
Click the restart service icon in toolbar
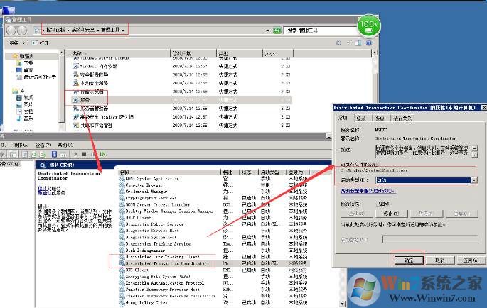coord(103,153)
